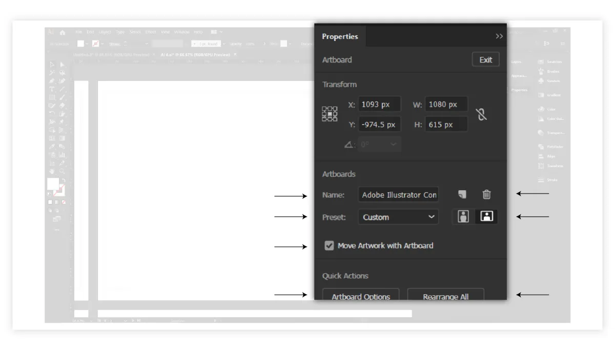Click the Style swatch in control bar
The width and height of the screenshot is (615, 350).
283,44
